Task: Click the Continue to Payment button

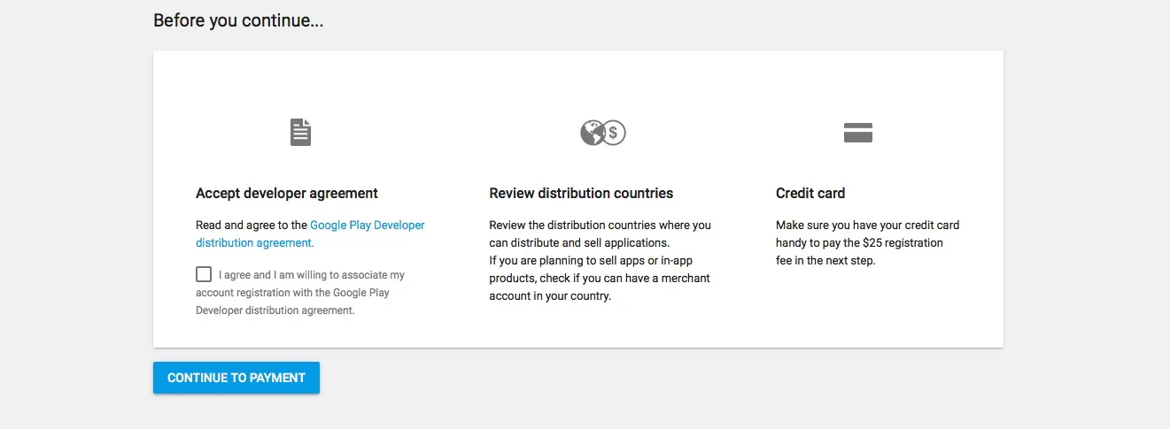Action: (236, 378)
